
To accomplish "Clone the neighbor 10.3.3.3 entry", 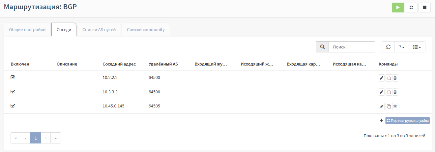I will point(389,92).
